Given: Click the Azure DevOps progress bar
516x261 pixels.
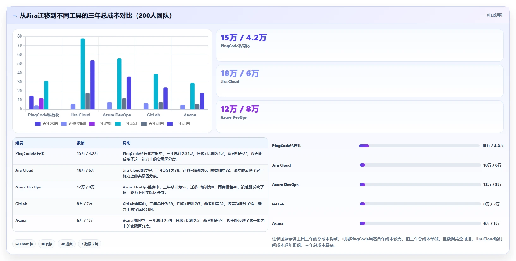Looking at the screenshot, I should (420, 185).
